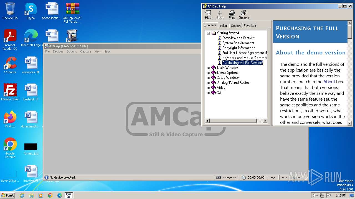
Task: Switch to the Index tab
Action: [223, 26]
